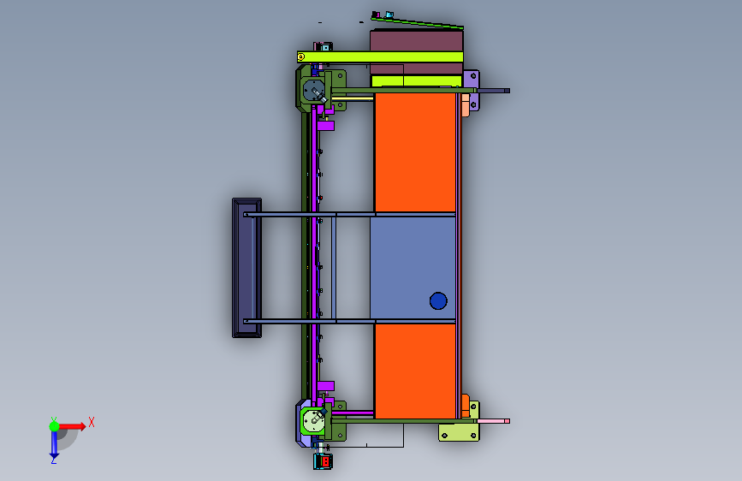Select the thin slanted green bar at the top
The width and height of the screenshot is (742, 481).
(418, 23)
